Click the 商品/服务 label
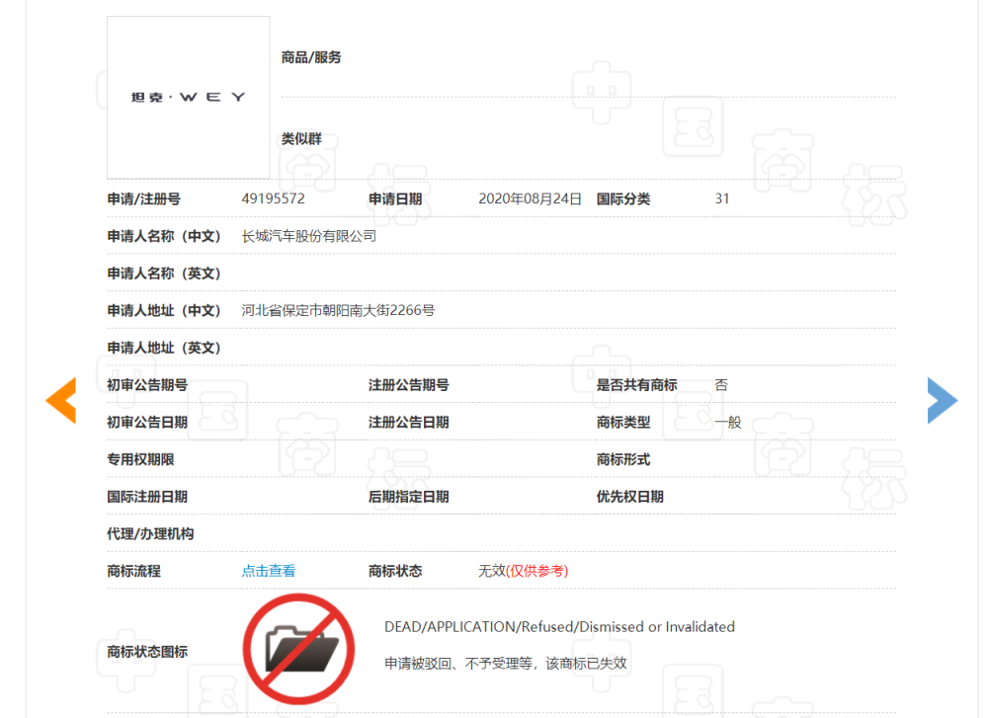The image size is (988, 718). [x=311, y=57]
